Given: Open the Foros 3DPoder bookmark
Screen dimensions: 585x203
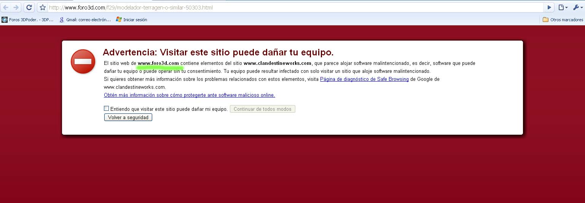Looking at the screenshot, I should point(27,19).
